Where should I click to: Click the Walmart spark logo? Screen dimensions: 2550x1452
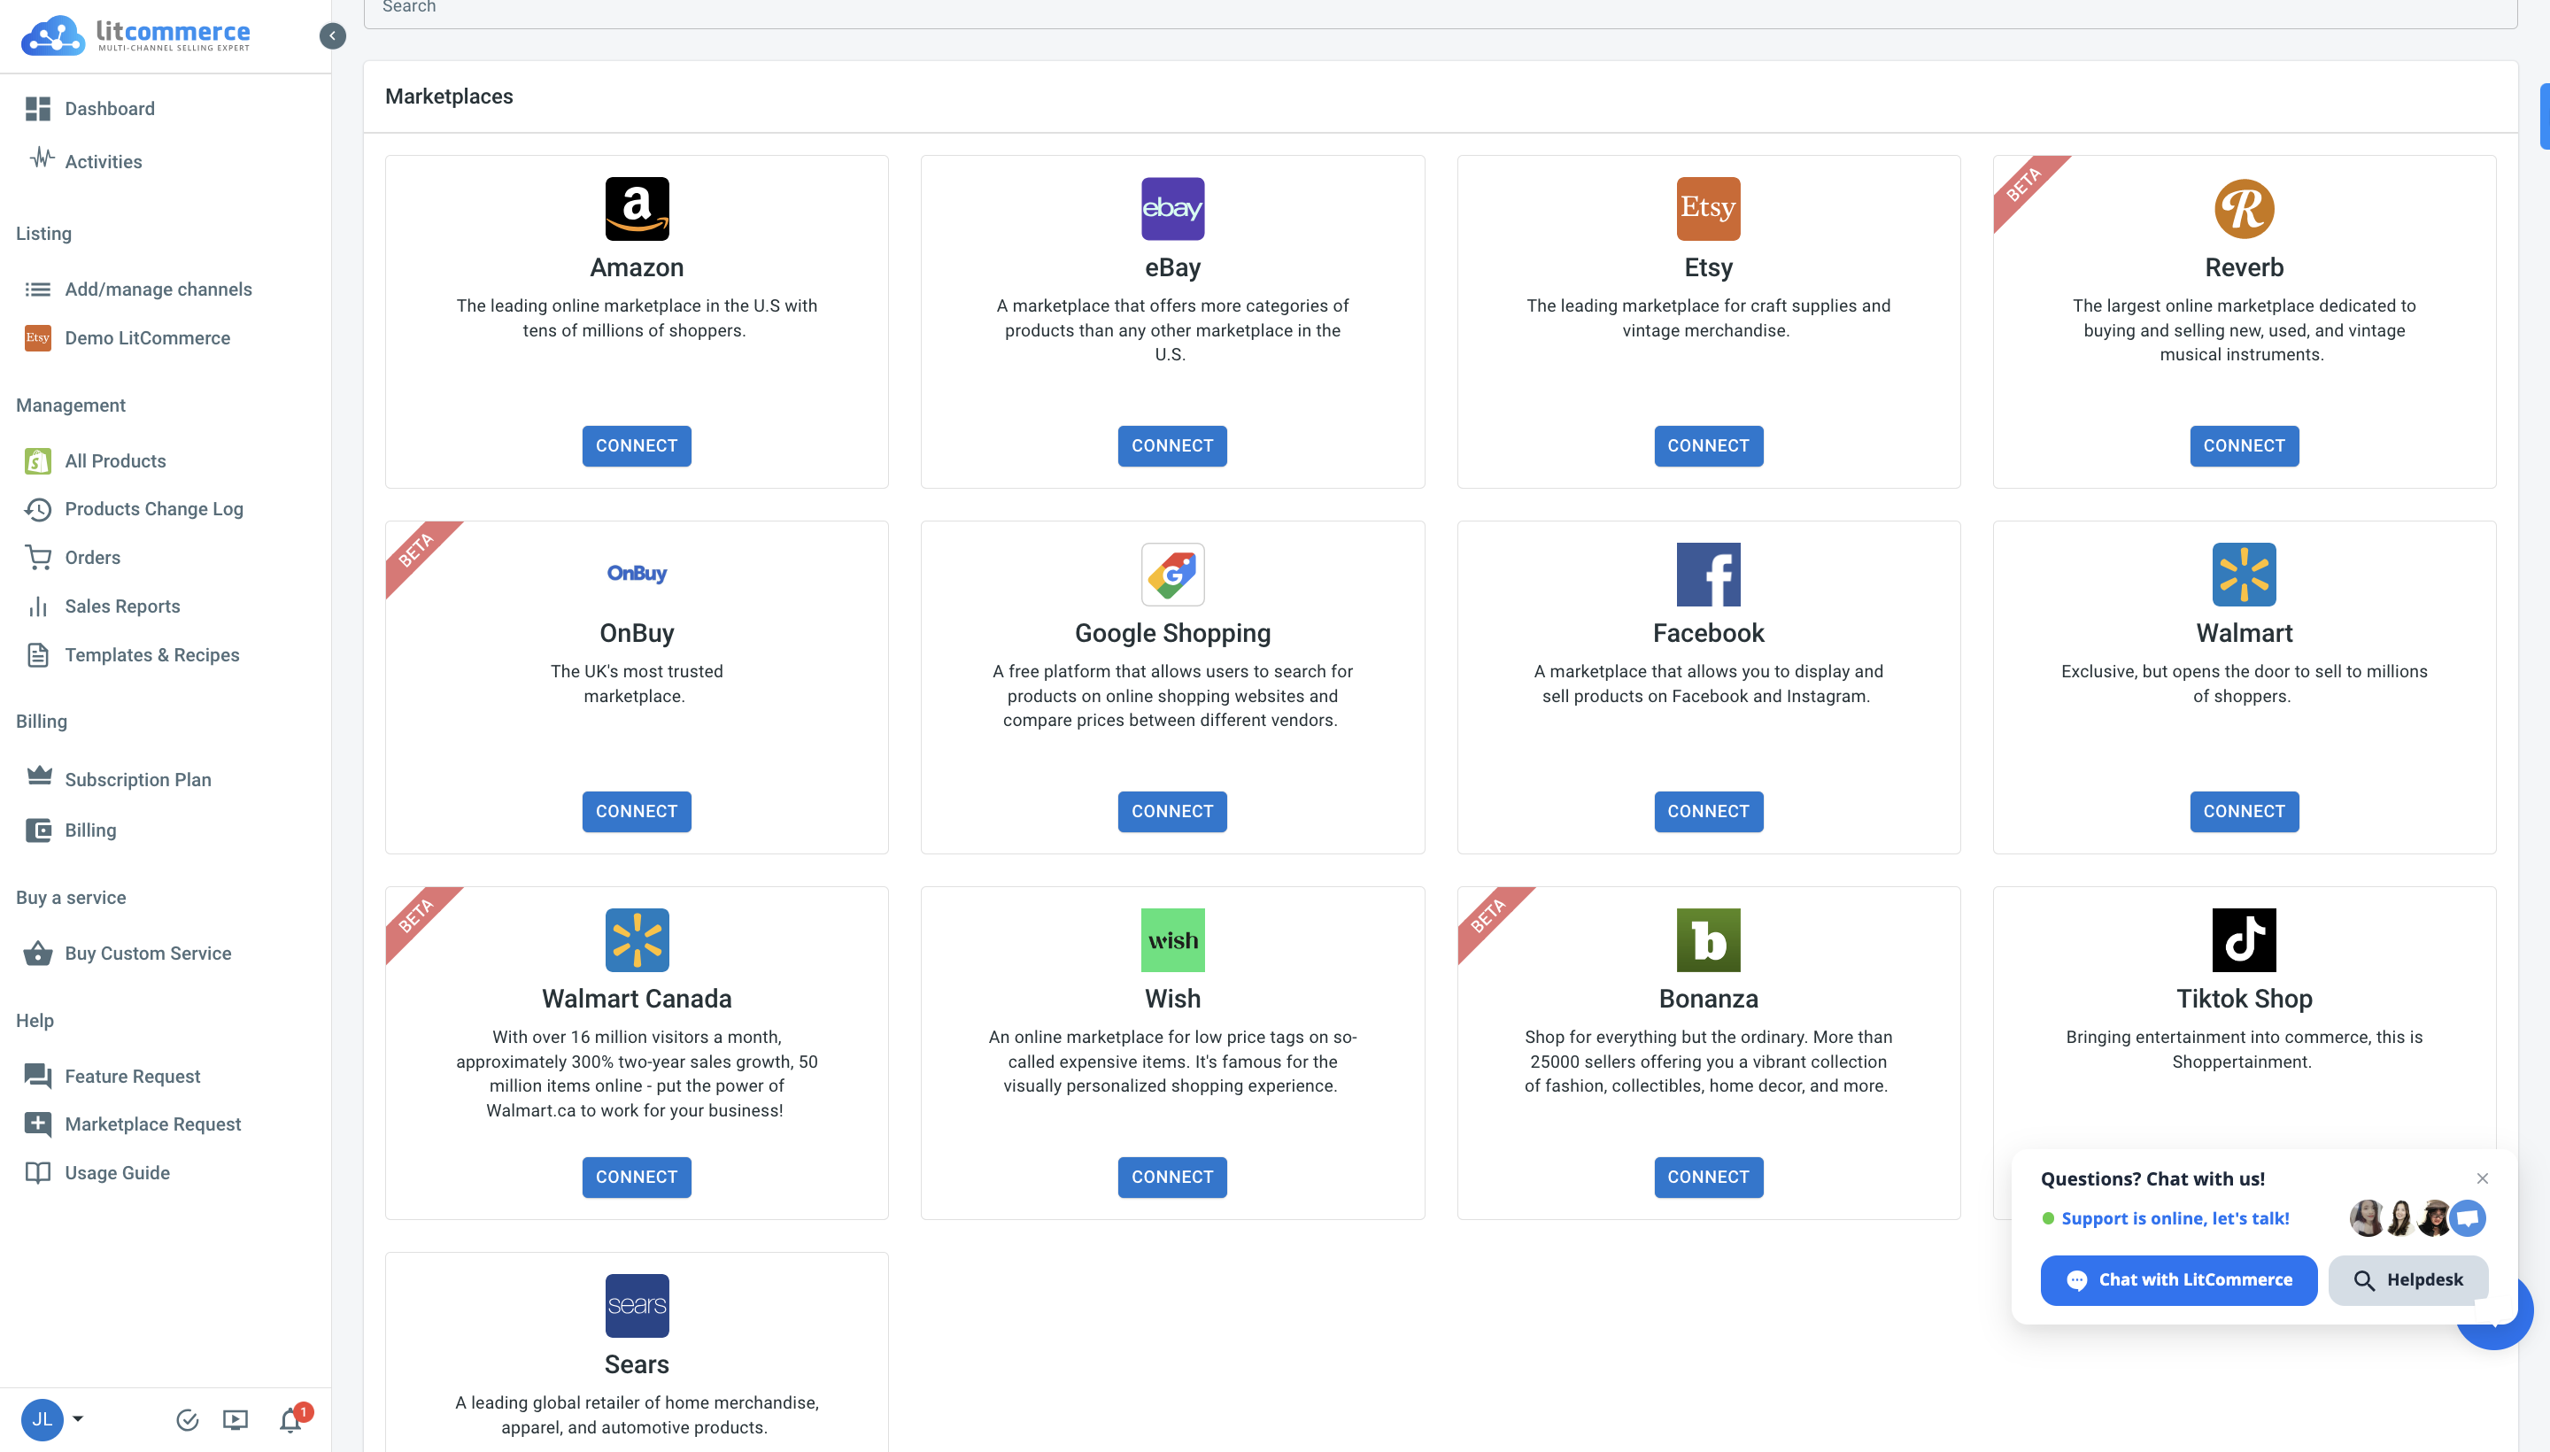(2244, 575)
